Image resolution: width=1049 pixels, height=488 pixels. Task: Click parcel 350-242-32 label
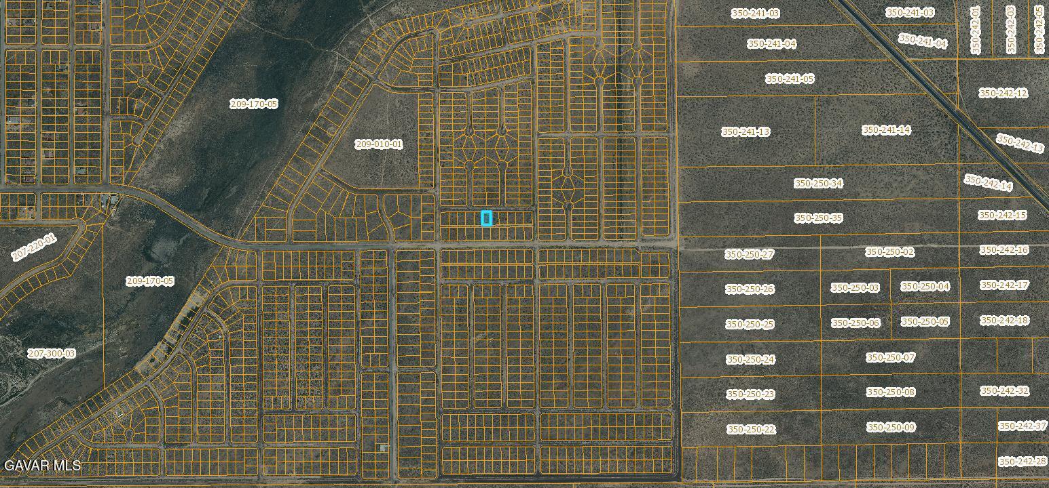(x=1004, y=391)
